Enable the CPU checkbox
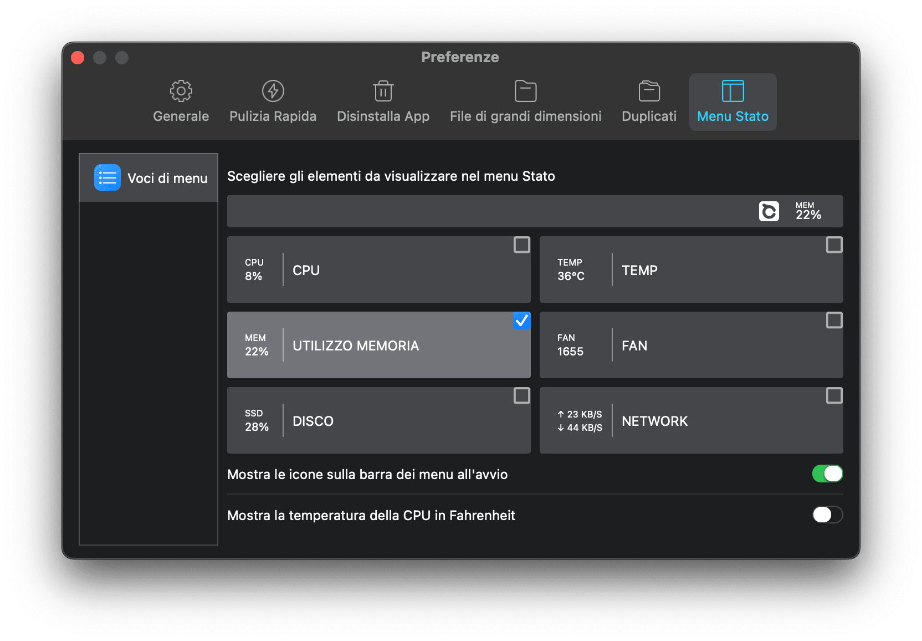The width and height of the screenshot is (922, 641). [521, 245]
